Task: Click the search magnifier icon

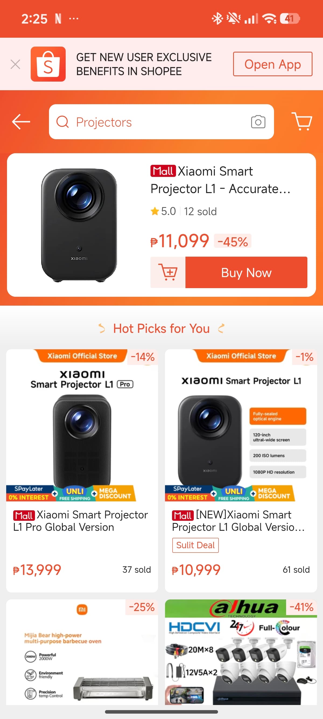Action: [x=62, y=122]
